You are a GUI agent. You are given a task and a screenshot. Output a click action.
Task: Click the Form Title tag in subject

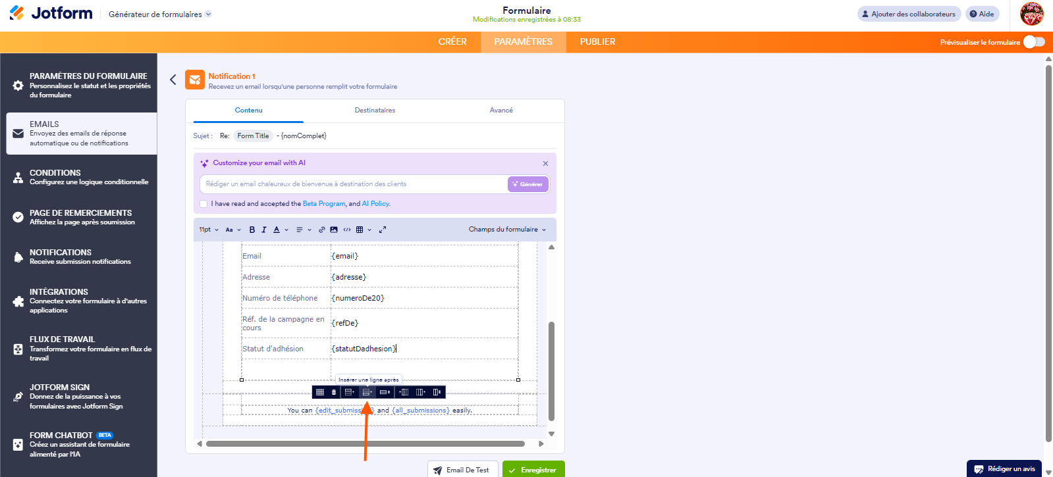pyautogui.click(x=253, y=136)
